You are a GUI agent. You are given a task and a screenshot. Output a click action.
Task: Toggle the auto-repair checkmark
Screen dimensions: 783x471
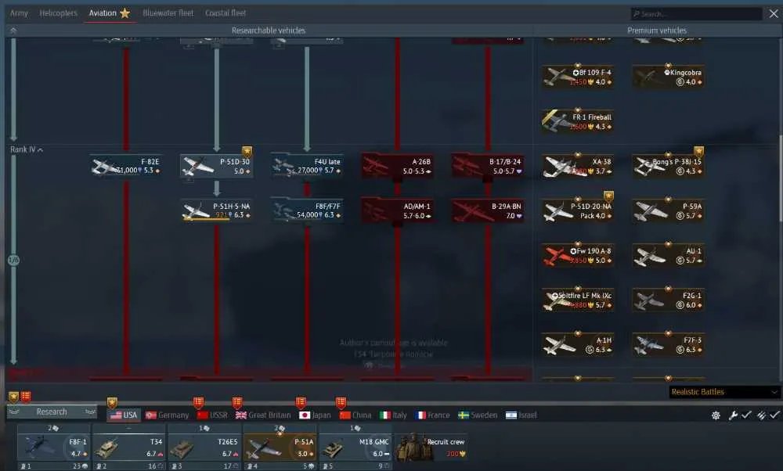746,415
